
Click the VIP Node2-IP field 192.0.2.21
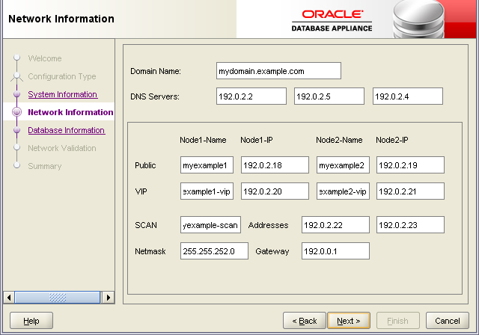click(410, 191)
